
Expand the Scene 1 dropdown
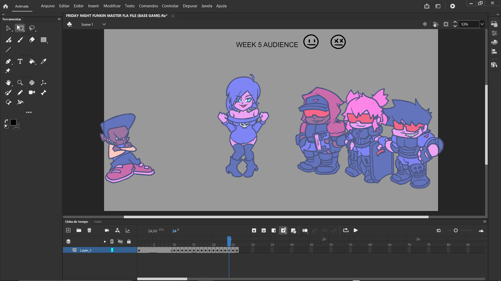pyautogui.click(x=104, y=24)
